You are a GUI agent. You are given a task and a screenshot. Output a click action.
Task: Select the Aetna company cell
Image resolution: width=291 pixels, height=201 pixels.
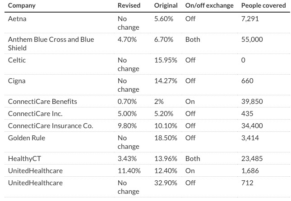(18, 19)
